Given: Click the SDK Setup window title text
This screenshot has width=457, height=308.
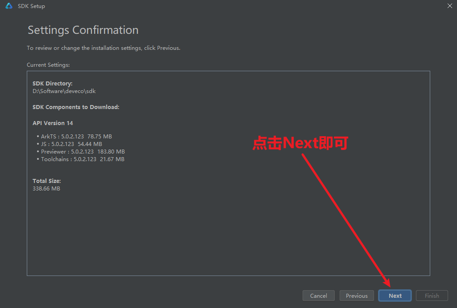Looking at the screenshot, I should [x=31, y=6].
